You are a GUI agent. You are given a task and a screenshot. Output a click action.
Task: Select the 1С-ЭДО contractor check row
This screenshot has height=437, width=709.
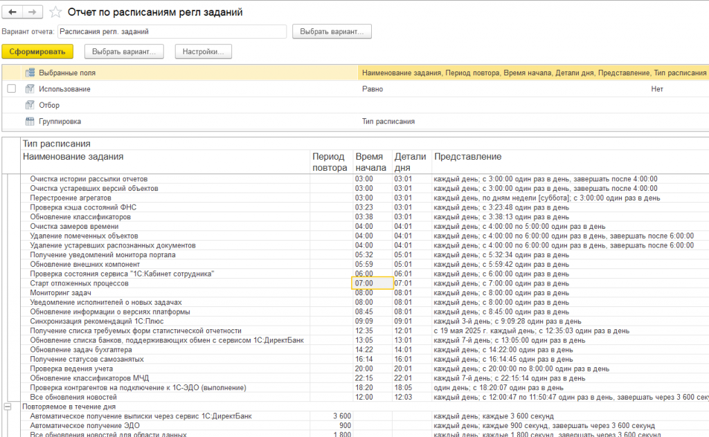pyautogui.click(x=138, y=388)
